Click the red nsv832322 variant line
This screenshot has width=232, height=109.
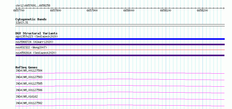coord(120,50)
